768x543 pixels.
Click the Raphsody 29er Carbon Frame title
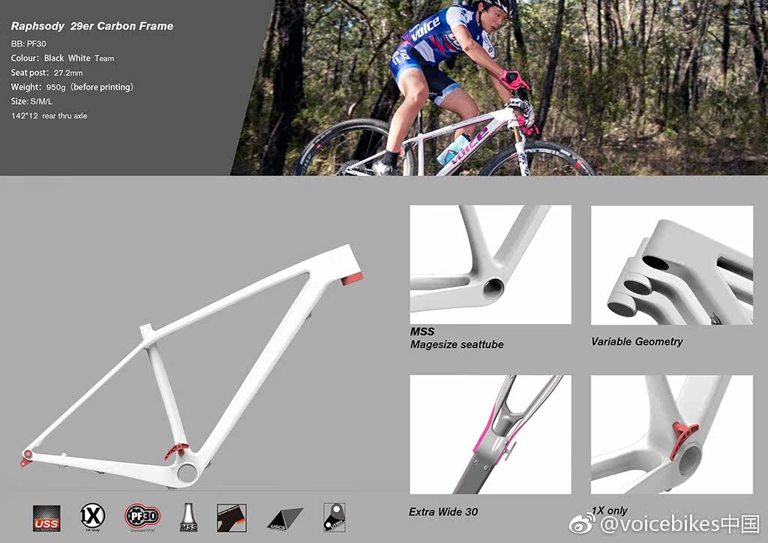[x=92, y=26]
